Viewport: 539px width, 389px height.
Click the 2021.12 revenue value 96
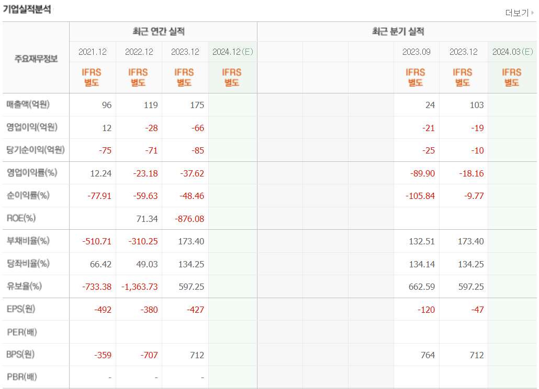click(107, 105)
